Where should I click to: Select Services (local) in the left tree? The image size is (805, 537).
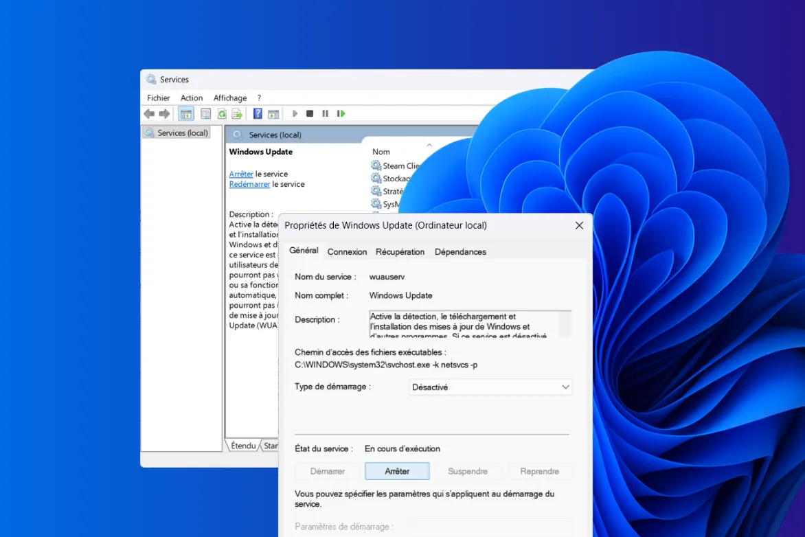[x=182, y=133]
